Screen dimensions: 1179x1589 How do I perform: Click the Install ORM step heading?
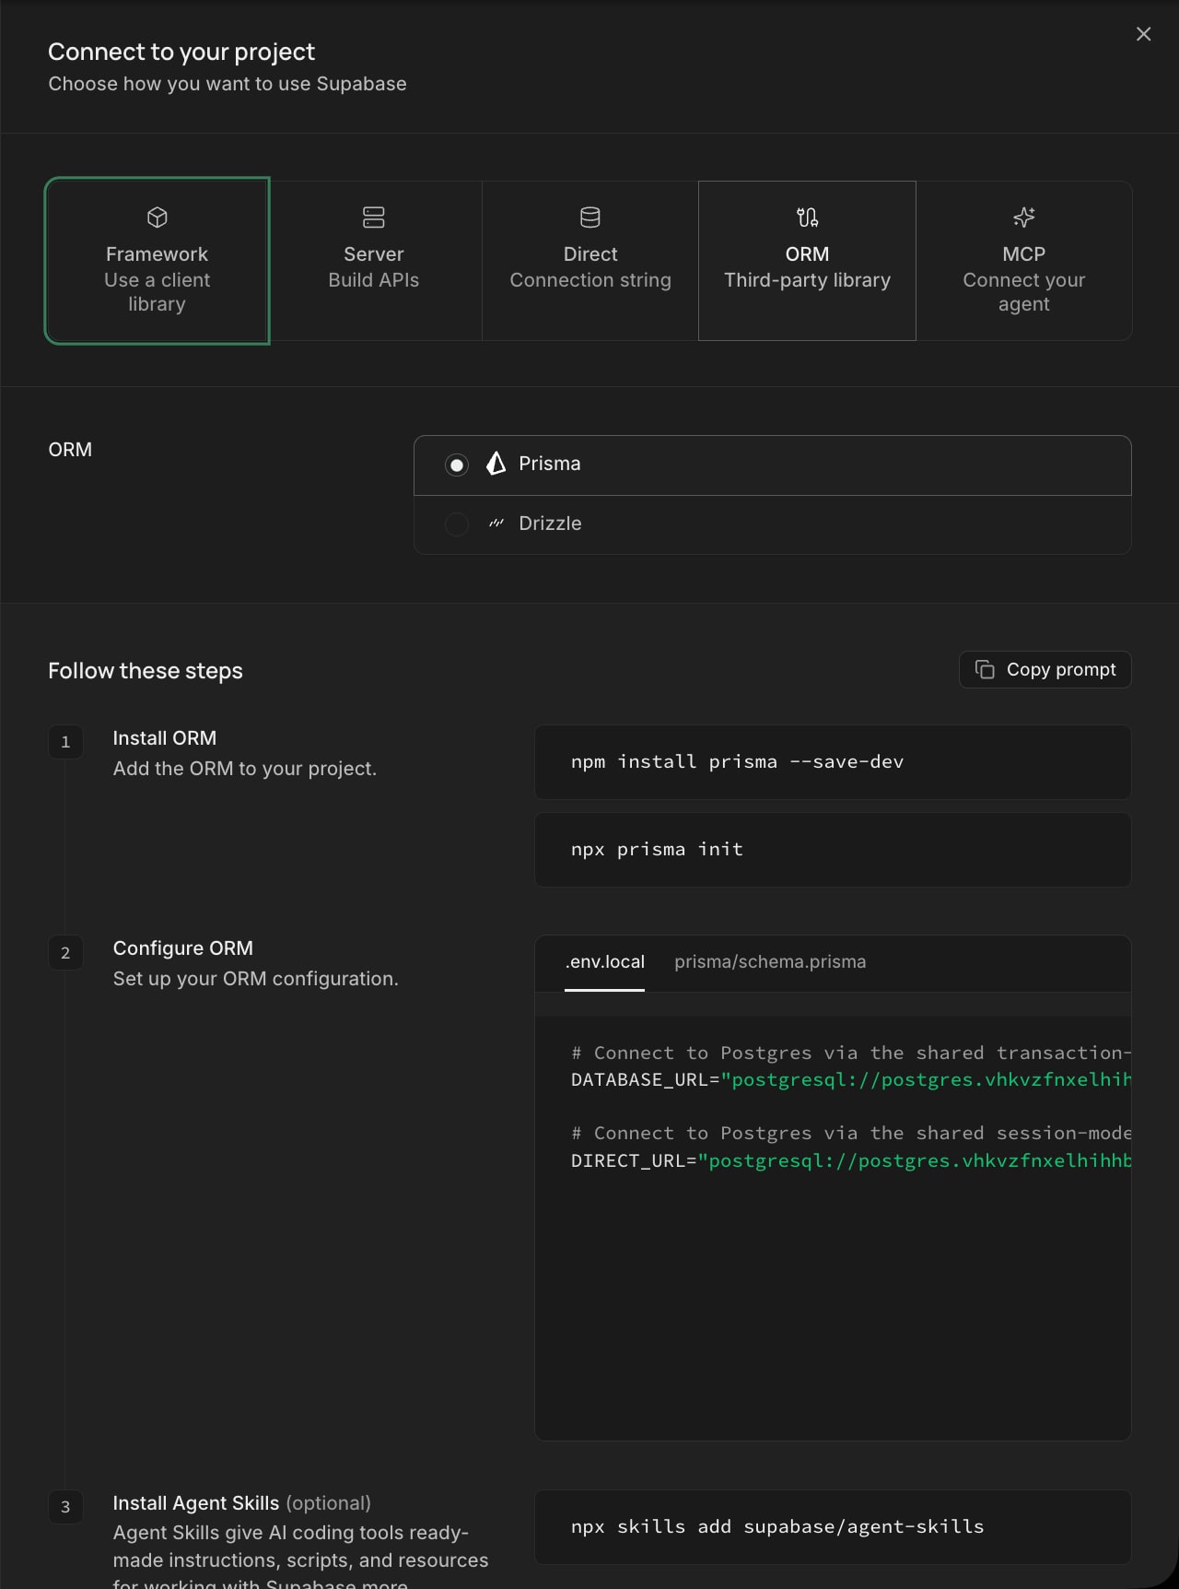pos(165,738)
